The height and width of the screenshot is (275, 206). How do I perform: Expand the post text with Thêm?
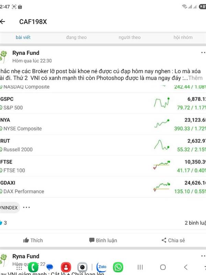[x=195, y=78]
